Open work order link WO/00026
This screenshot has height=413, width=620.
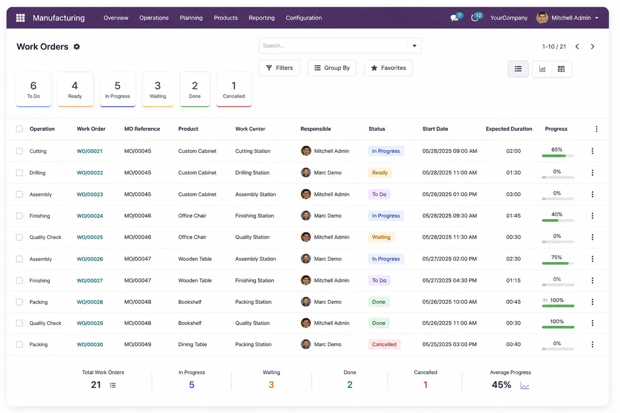tap(90, 259)
